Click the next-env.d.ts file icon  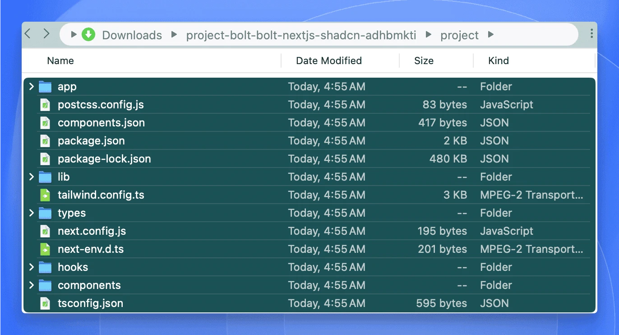tap(45, 249)
